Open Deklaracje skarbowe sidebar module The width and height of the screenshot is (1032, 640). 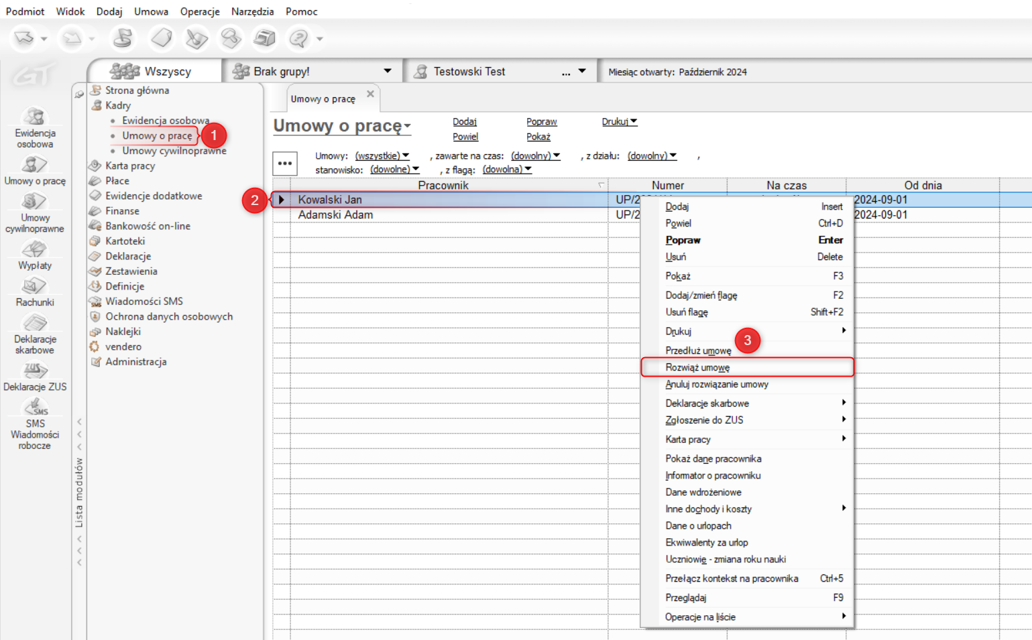(35, 334)
